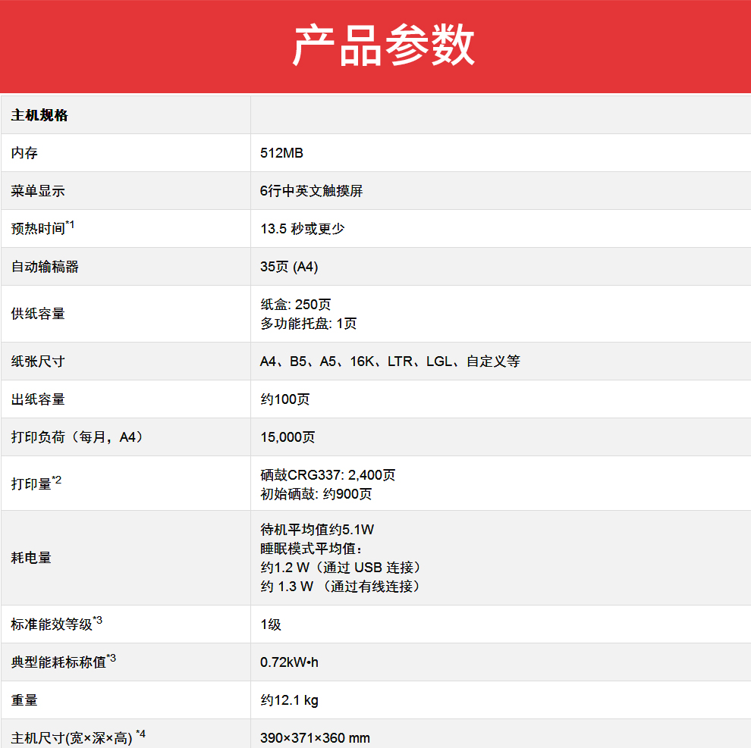Screen dimensions: 751x748
Task: Click the 硒鼓CRG337: 2,400页 text
Action: pos(328,475)
